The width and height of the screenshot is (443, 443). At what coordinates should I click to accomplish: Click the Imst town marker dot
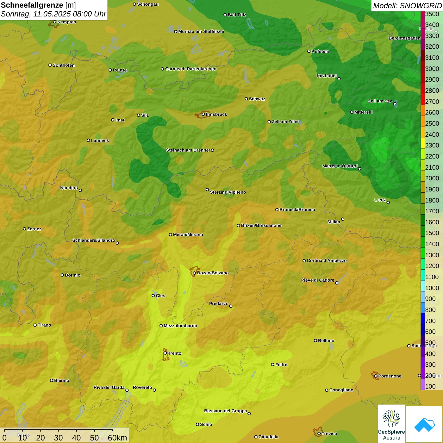tap(113, 120)
